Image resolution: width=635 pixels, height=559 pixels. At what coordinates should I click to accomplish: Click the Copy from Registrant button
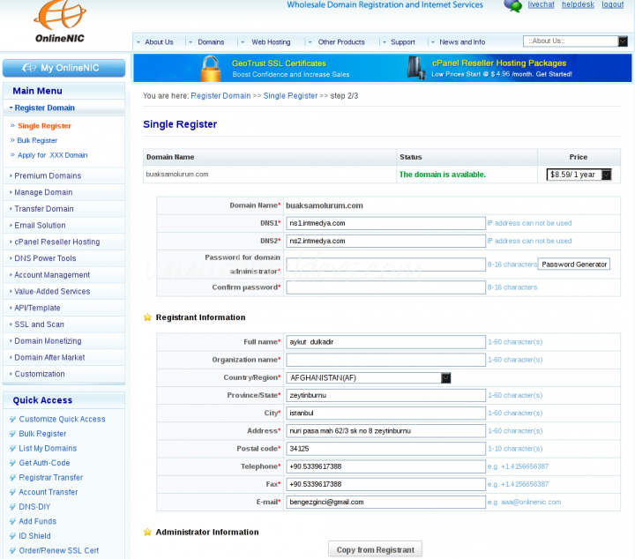(375, 549)
